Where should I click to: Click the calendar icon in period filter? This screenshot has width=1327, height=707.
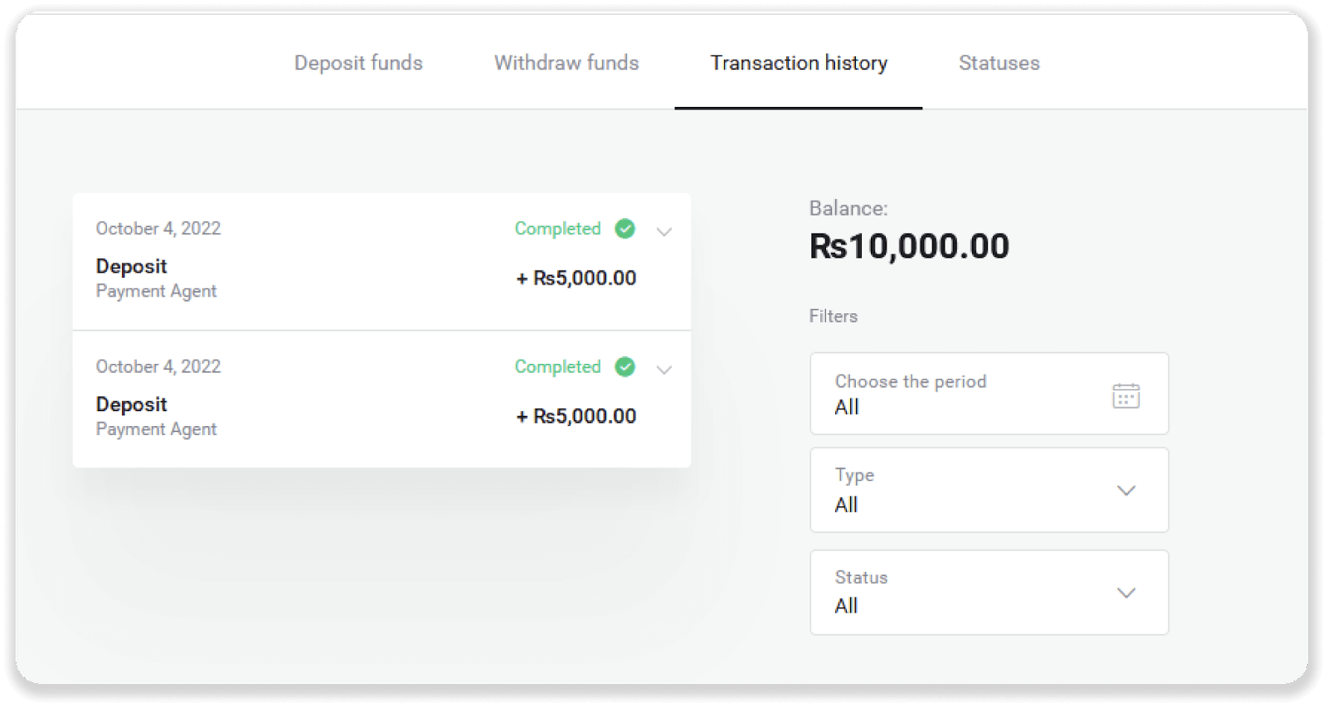tap(1125, 395)
